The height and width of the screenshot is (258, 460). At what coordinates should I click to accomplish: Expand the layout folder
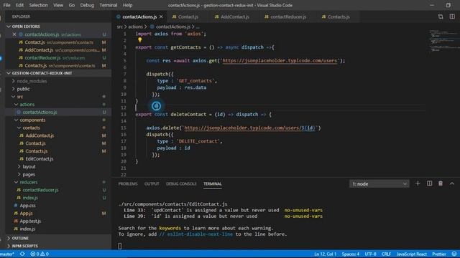tap(29, 167)
